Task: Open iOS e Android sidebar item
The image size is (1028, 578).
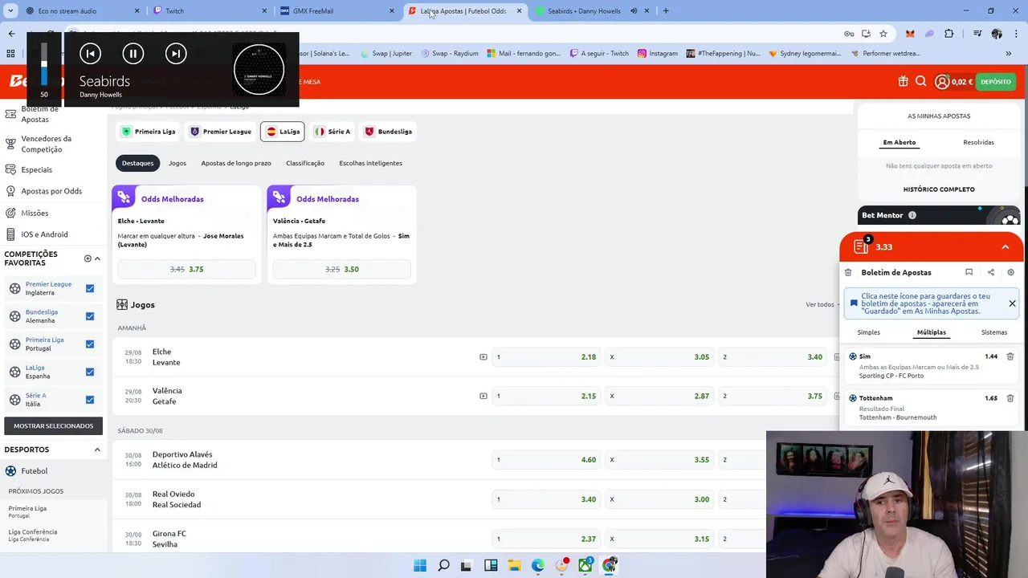Action: [x=44, y=234]
